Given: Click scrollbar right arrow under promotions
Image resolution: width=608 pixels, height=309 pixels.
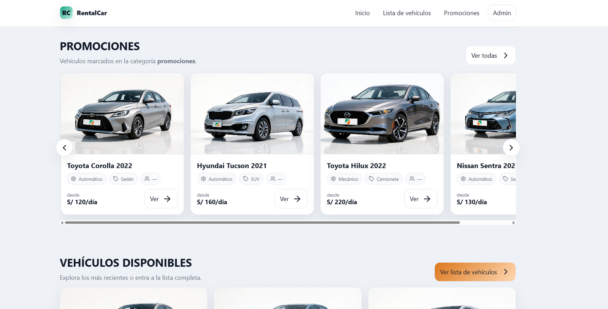Looking at the screenshot, I should point(513,223).
